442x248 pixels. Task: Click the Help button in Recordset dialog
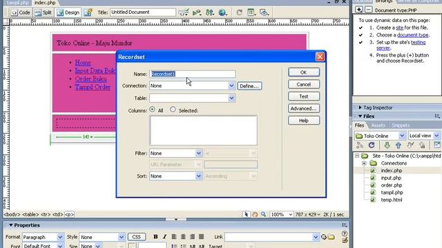[304, 121]
